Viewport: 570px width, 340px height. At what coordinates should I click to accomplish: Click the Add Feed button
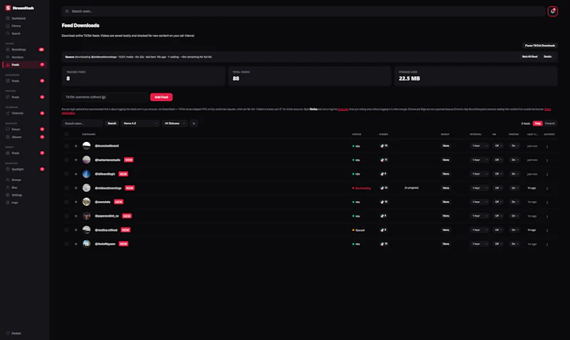coord(162,97)
